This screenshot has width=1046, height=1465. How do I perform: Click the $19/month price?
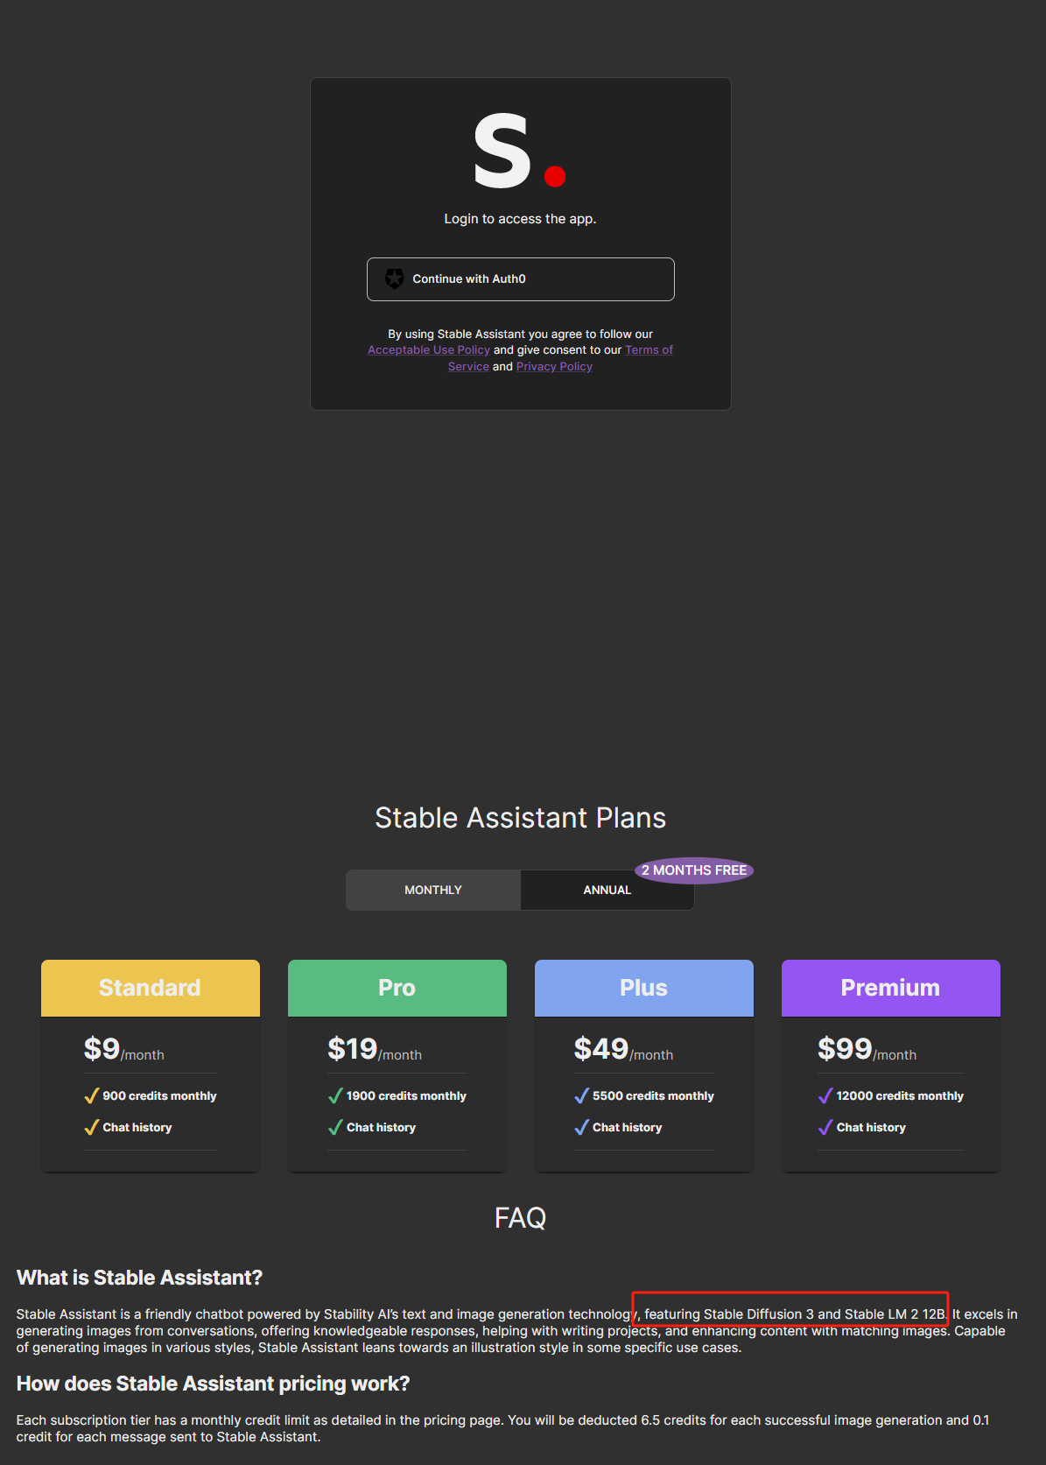coord(375,1049)
